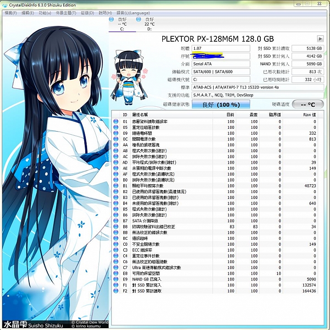Click the status icon for attribute 0C
330x330 pixels.
pos(116,139)
